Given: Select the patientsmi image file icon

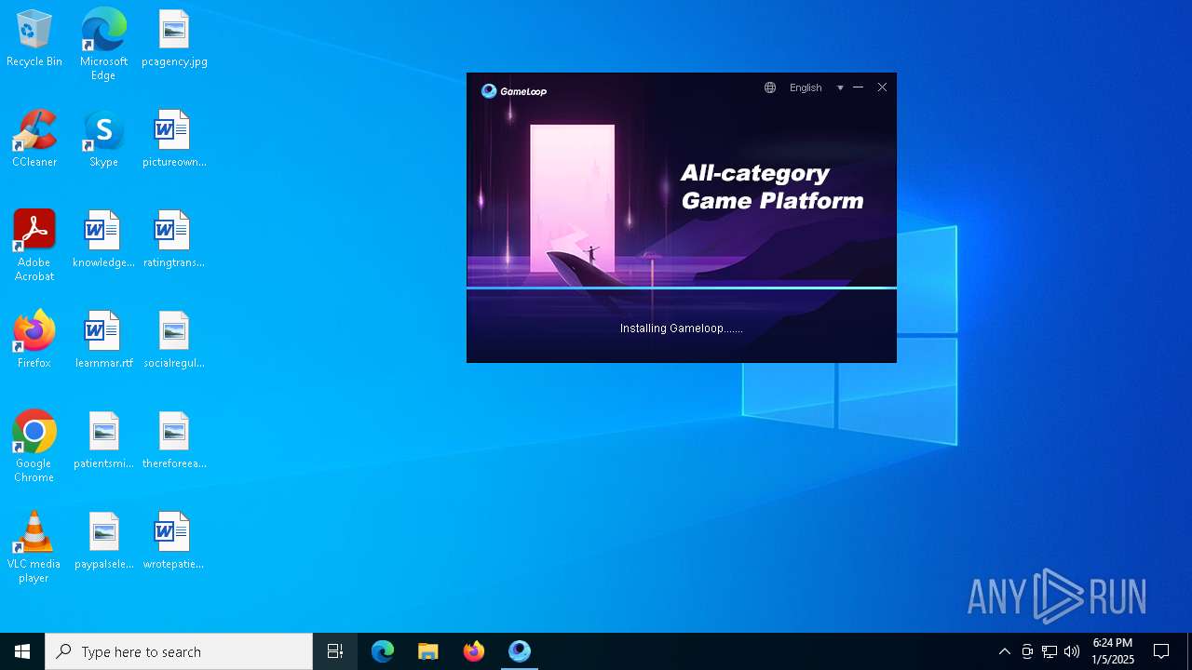Looking at the screenshot, I should coord(103,441).
